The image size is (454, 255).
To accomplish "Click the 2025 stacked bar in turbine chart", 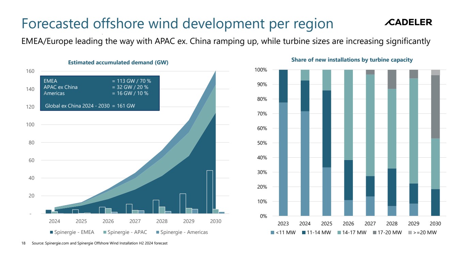I will (x=327, y=143).
